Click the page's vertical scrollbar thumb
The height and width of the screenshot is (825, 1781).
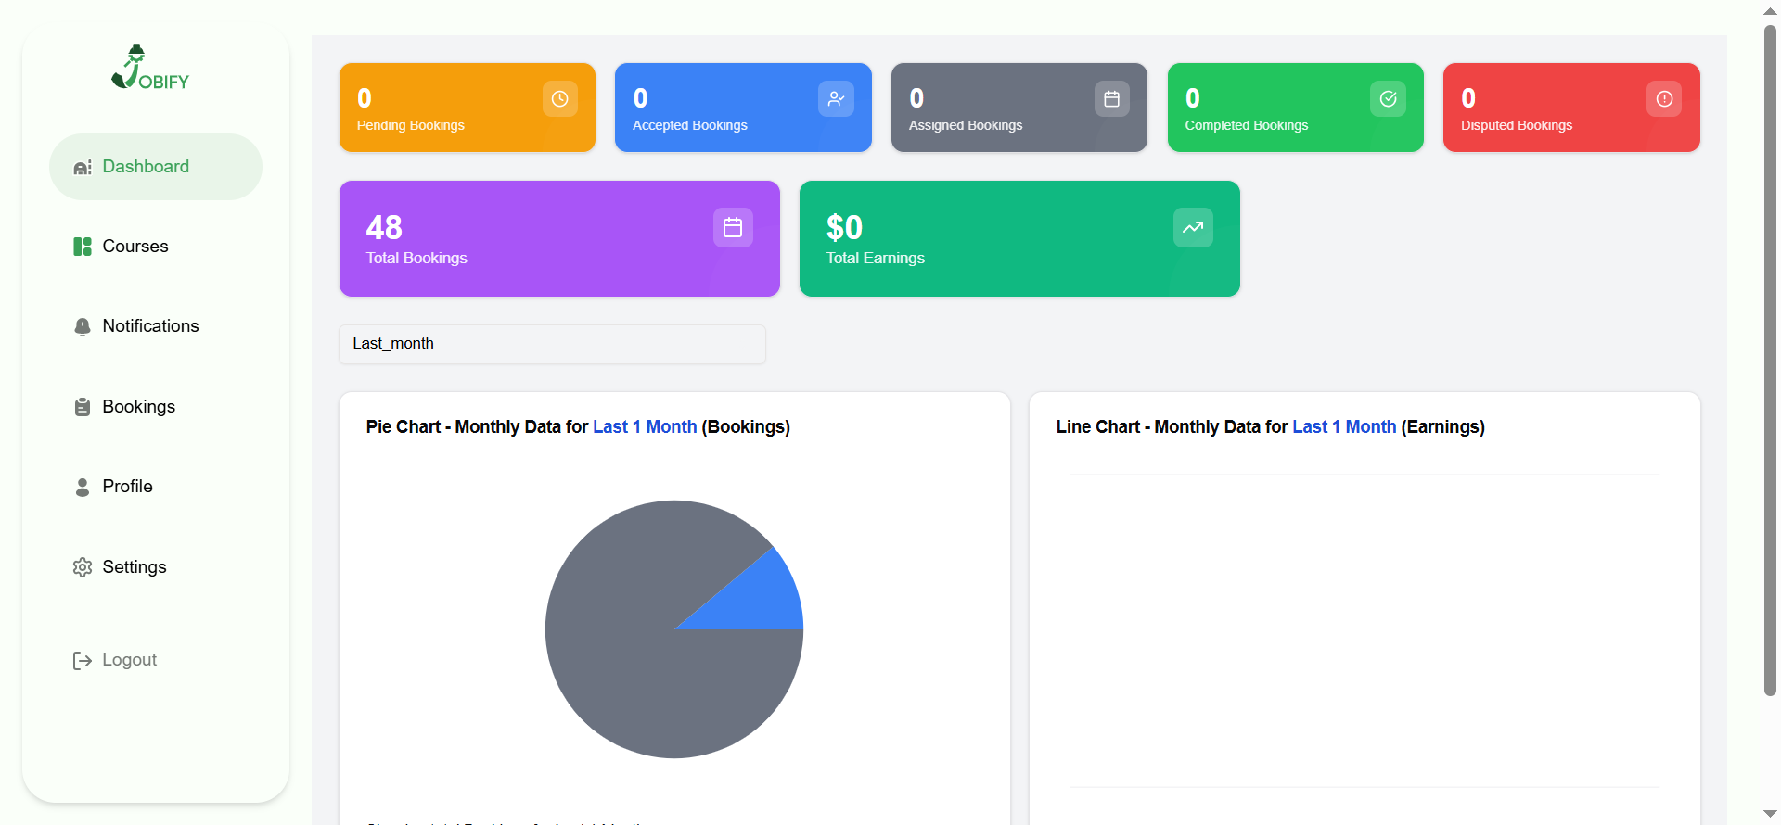pos(1770,362)
